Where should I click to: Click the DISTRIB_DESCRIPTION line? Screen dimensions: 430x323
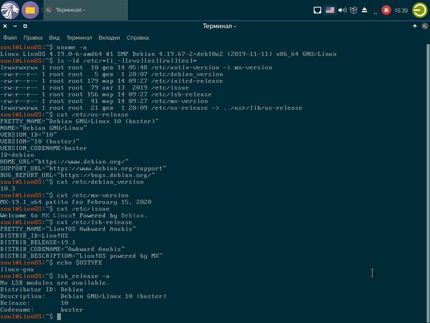pos(81,256)
